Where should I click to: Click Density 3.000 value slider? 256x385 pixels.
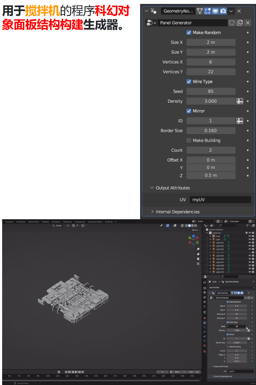[211, 101]
